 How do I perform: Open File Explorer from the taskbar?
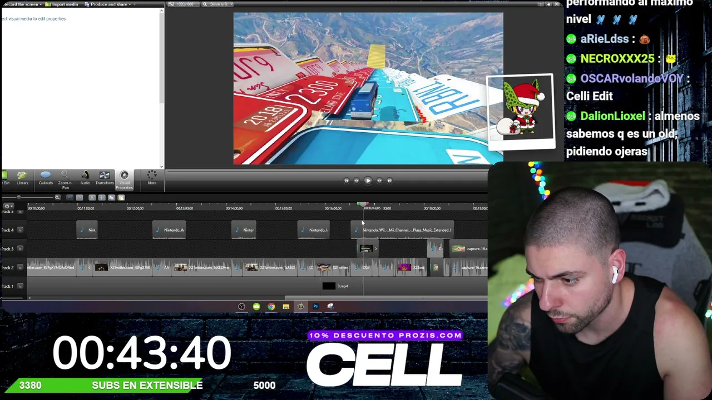[x=286, y=307]
